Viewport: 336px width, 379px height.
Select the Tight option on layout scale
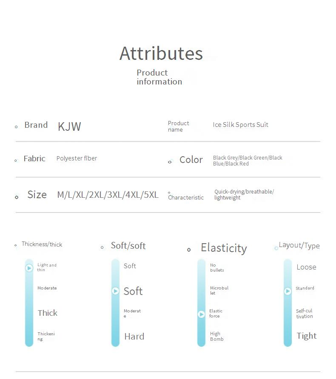pos(306,336)
